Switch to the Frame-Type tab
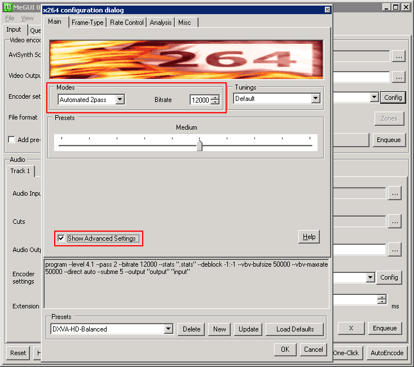The image size is (414, 367). 87,23
